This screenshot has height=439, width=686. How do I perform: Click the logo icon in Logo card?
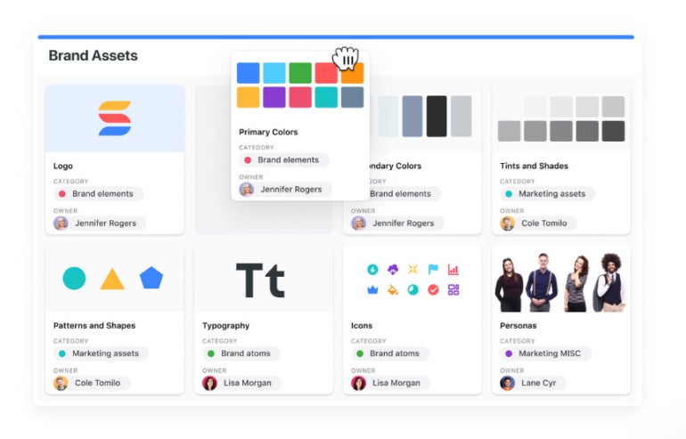click(114, 118)
